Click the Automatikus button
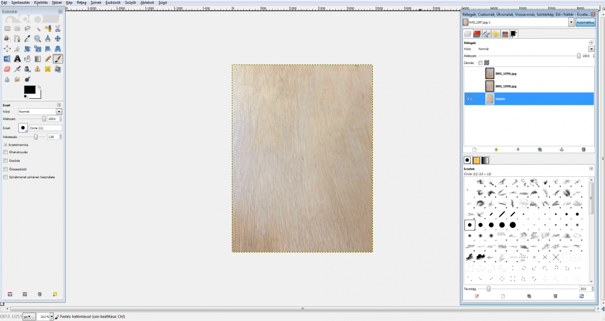605x321 pixels. coord(585,22)
